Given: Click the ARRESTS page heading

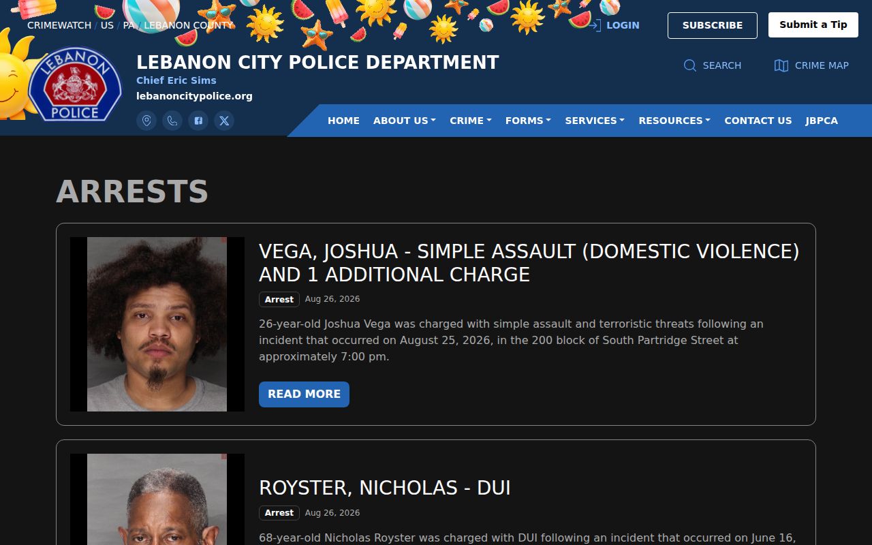Looking at the screenshot, I should point(132,191).
